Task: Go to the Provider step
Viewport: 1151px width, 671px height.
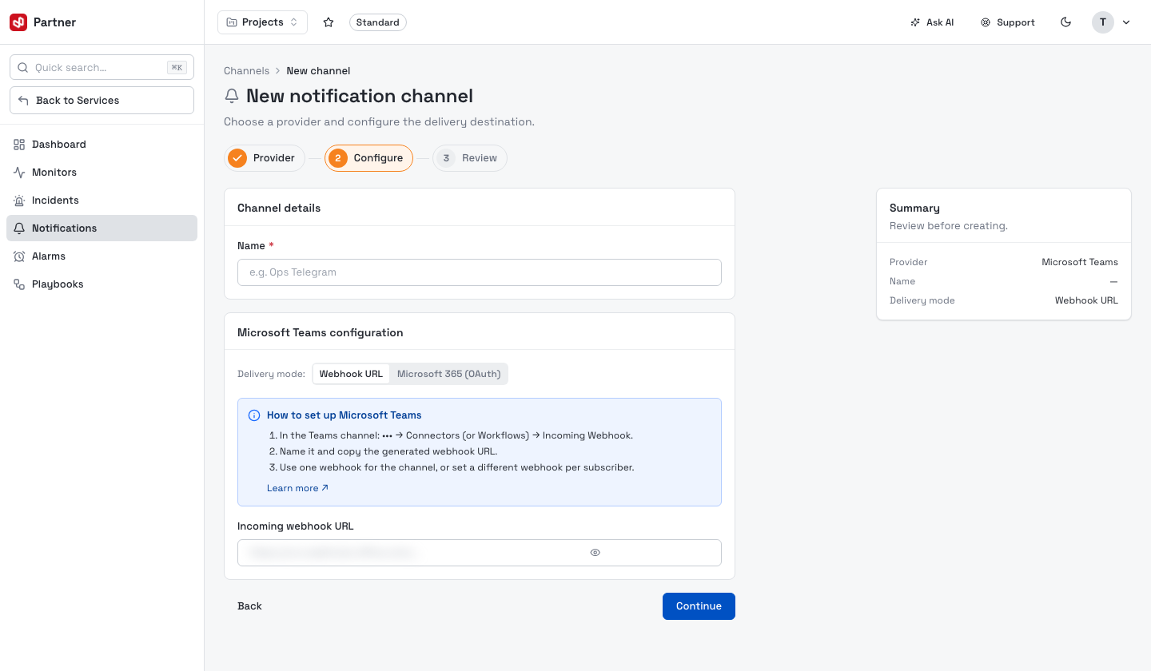Action: (x=265, y=158)
